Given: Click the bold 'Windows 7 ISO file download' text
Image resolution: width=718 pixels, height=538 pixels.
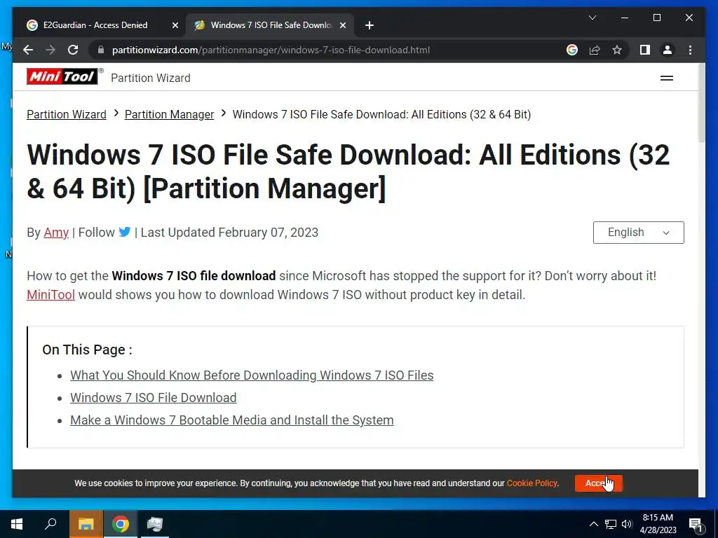Looking at the screenshot, I should (x=194, y=276).
